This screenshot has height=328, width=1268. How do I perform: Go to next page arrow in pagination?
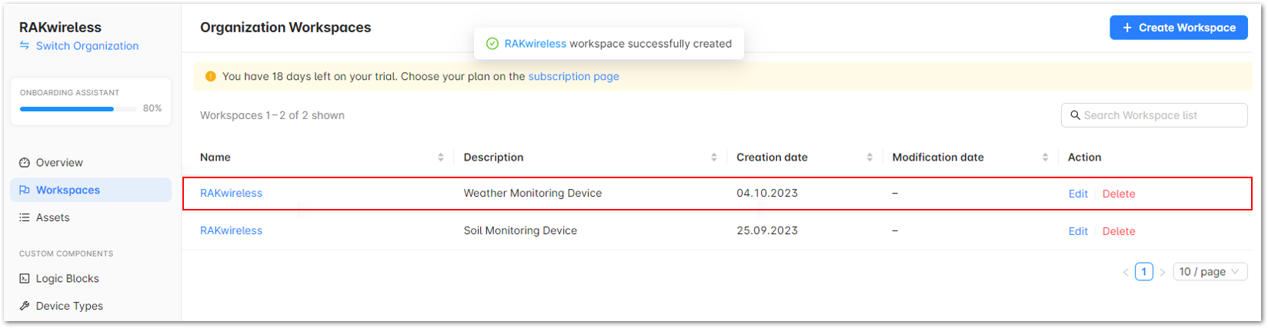(x=1163, y=272)
